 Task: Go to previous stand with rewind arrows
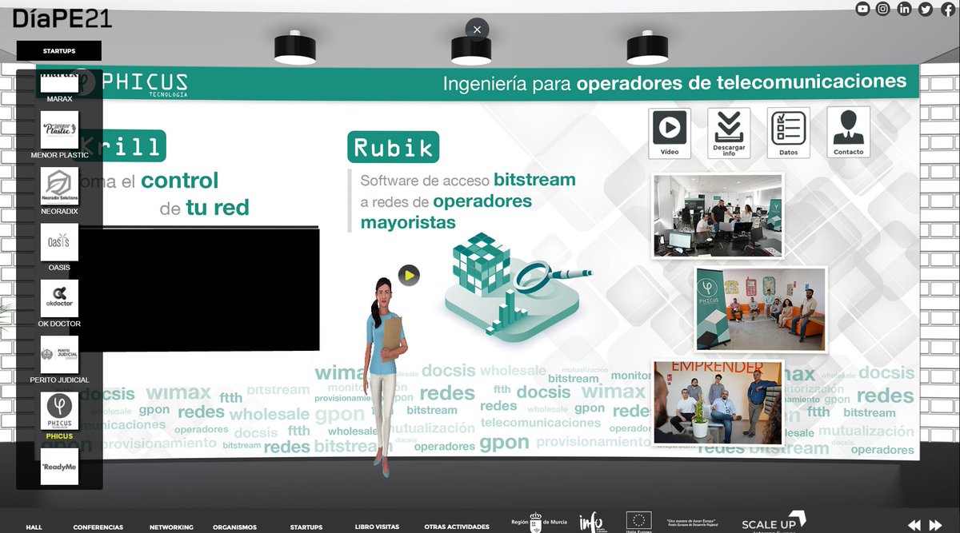(x=914, y=525)
